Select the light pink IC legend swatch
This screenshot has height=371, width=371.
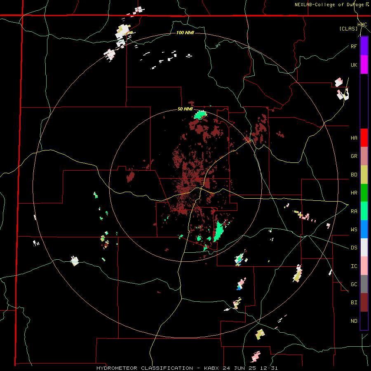tap(364, 266)
